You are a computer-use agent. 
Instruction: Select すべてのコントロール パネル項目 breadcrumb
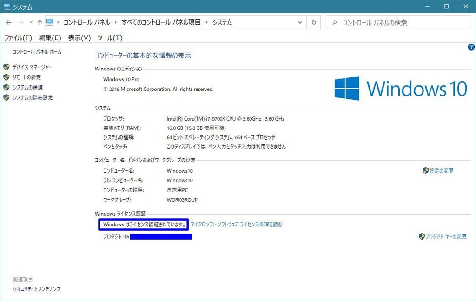[161, 22]
